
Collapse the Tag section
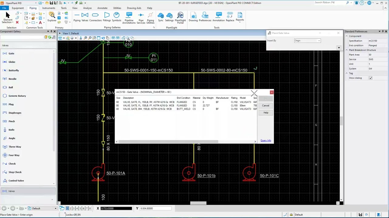pos(346,73)
